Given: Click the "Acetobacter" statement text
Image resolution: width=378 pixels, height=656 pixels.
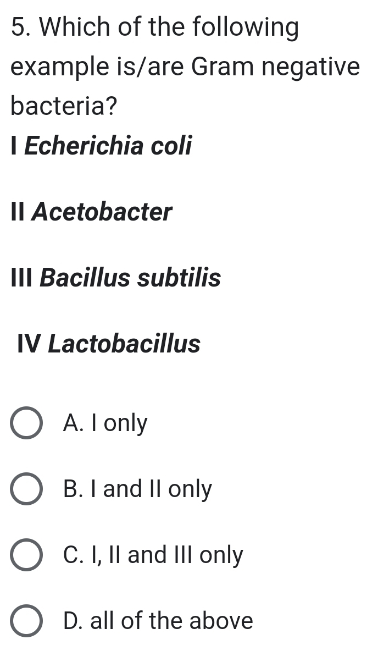Looking at the screenshot, I should pos(102,212).
